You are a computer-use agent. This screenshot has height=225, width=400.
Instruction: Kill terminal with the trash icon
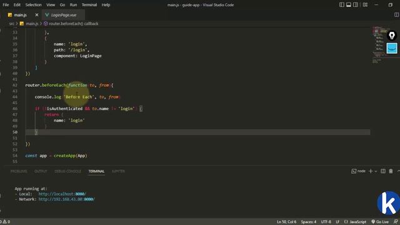[391, 171]
